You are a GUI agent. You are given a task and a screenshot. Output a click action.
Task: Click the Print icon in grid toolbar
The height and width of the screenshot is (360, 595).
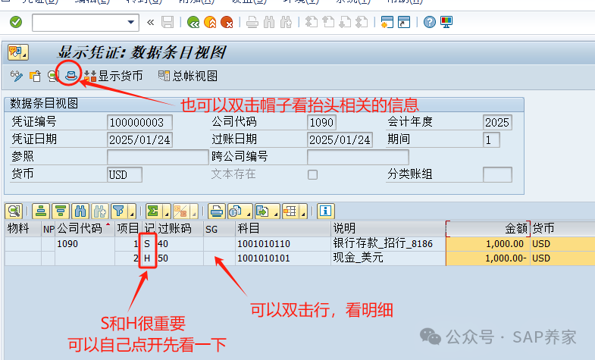click(x=216, y=211)
